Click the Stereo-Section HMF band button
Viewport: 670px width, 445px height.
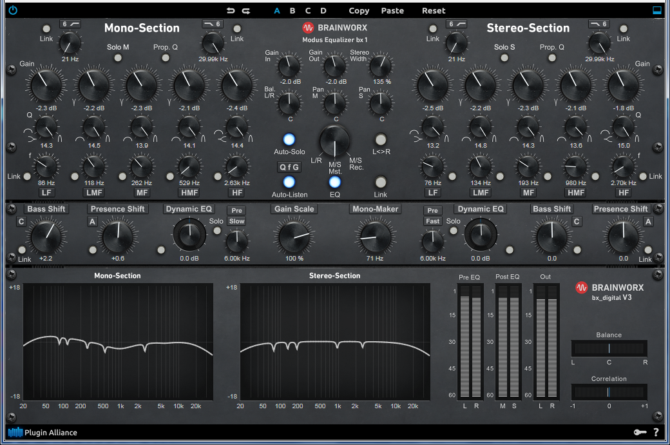pos(576,193)
